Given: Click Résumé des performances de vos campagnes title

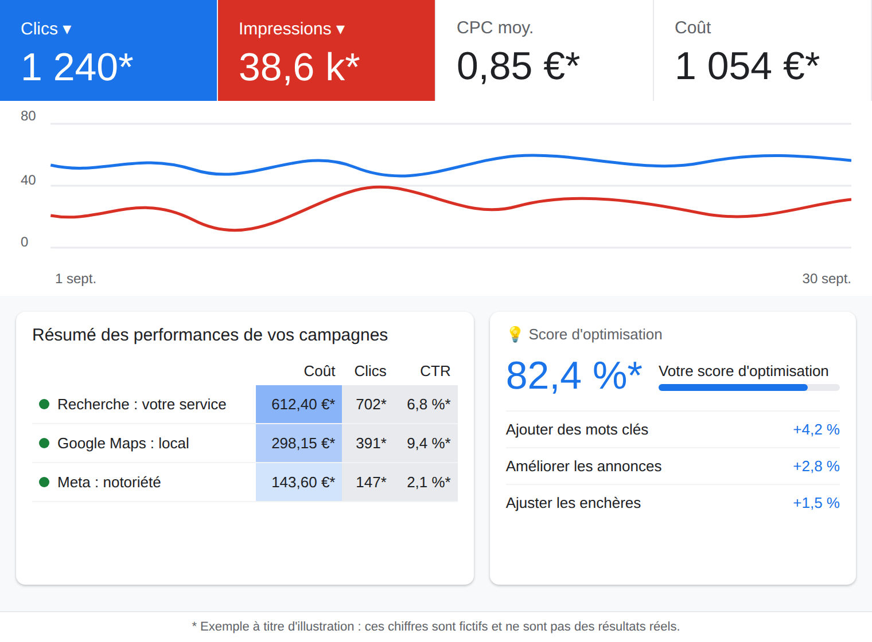Looking at the screenshot, I should (210, 335).
